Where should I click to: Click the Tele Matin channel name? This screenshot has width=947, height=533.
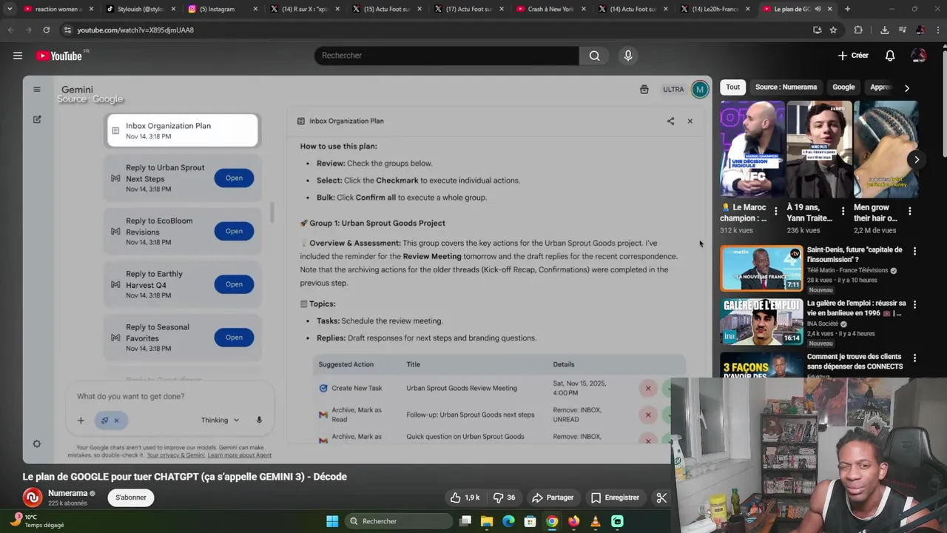[x=847, y=270]
